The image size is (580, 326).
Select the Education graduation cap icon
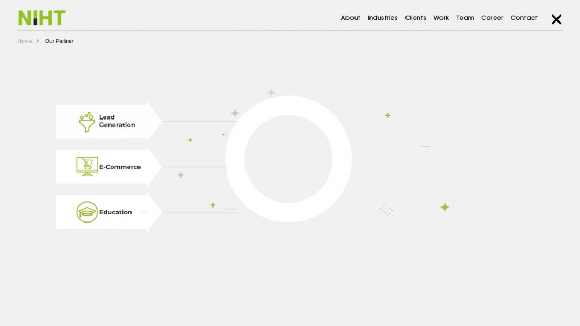[x=86, y=212]
